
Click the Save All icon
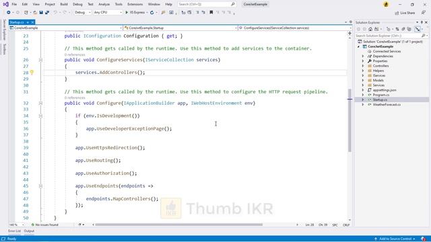pos(47,12)
